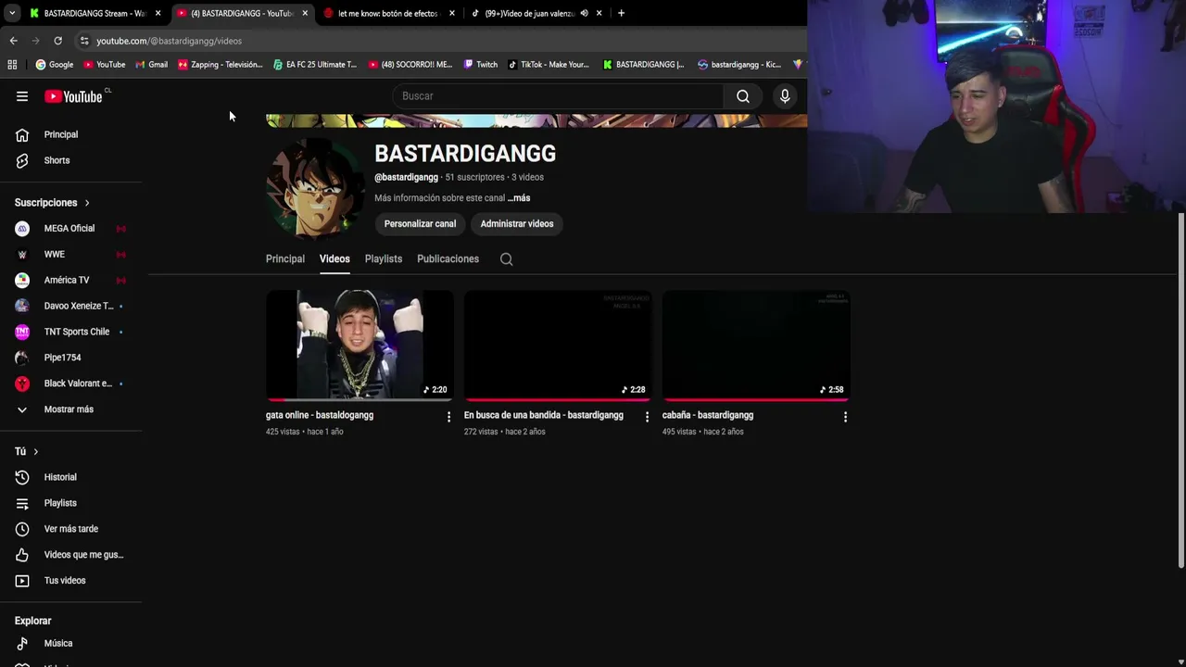The image size is (1186, 667).
Task: Click the browser address bar URL
Action: (x=169, y=41)
